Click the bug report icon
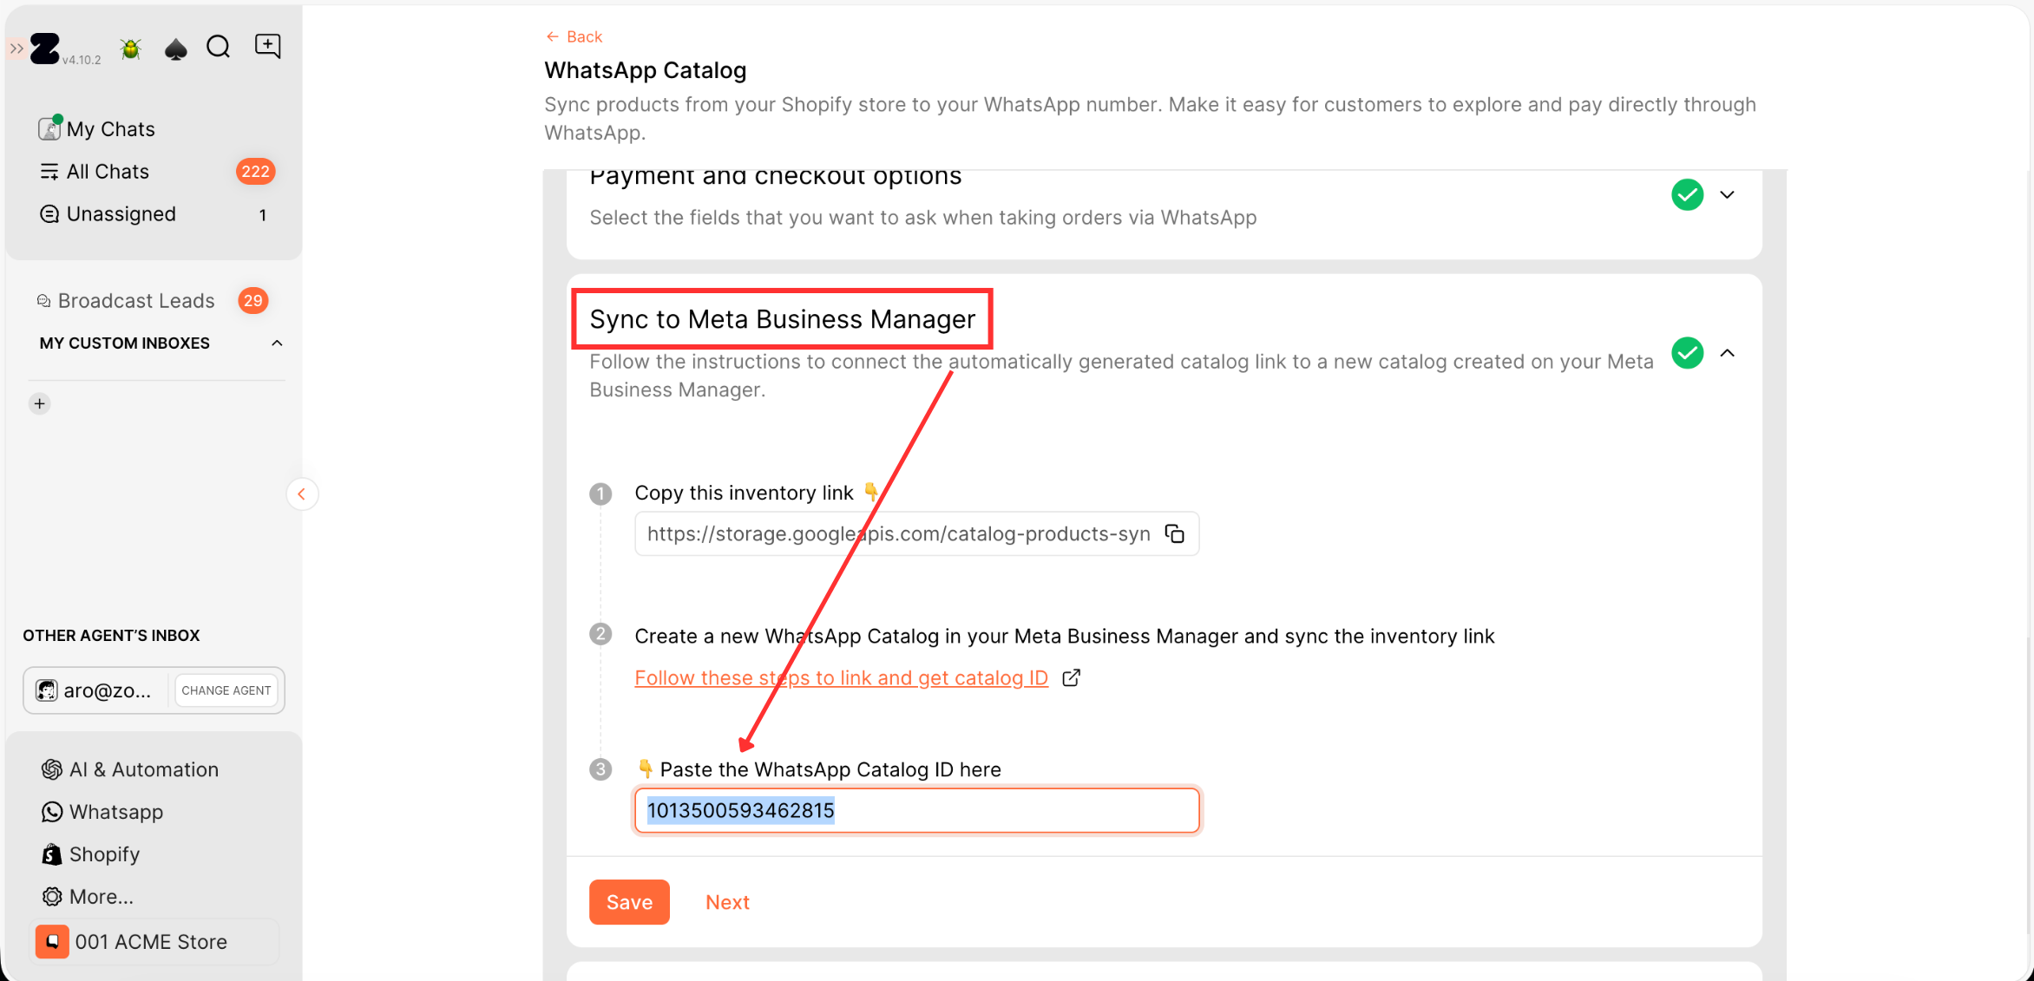Image resolution: width=2034 pixels, height=981 pixels. click(131, 49)
